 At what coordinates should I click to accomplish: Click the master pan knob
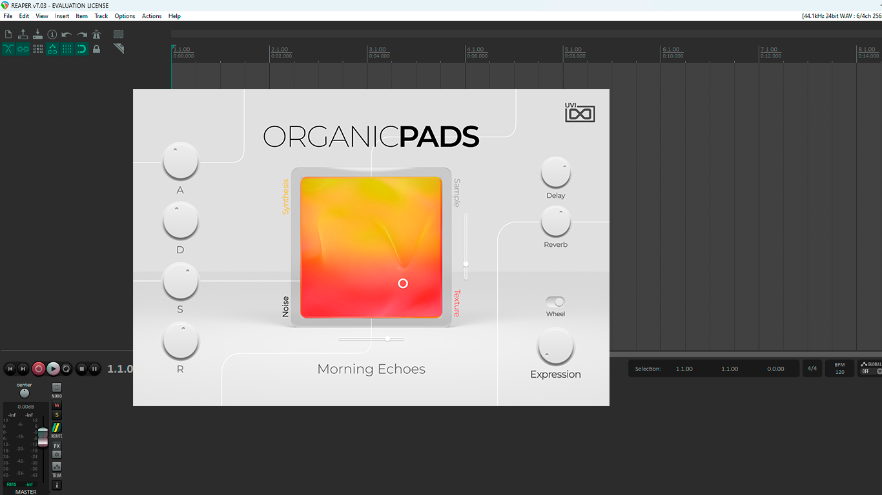[x=25, y=393]
